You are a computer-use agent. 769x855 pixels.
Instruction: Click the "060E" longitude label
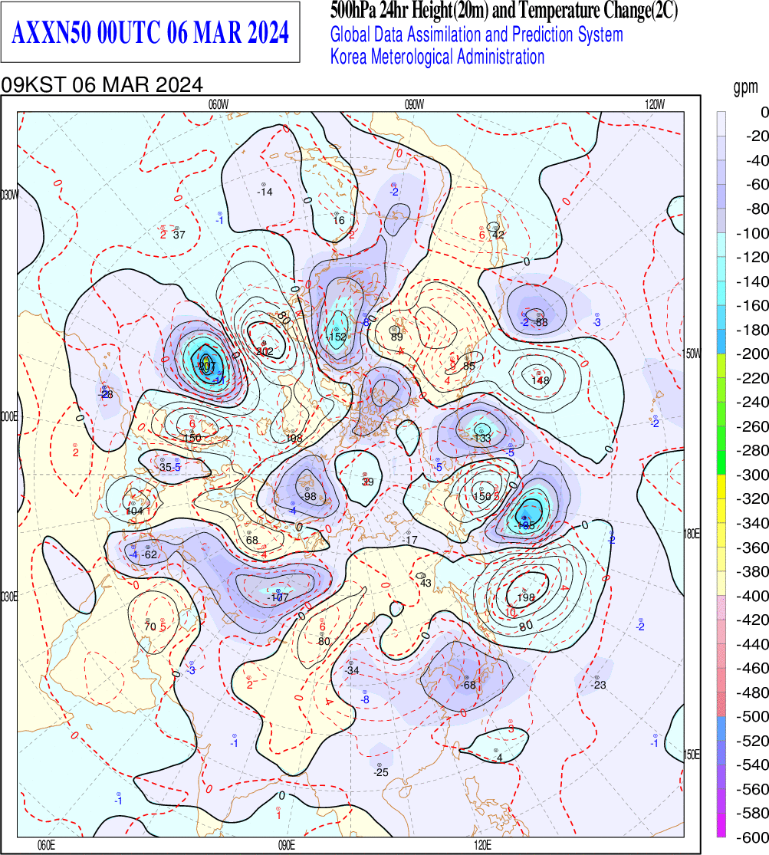tap(46, 846)
